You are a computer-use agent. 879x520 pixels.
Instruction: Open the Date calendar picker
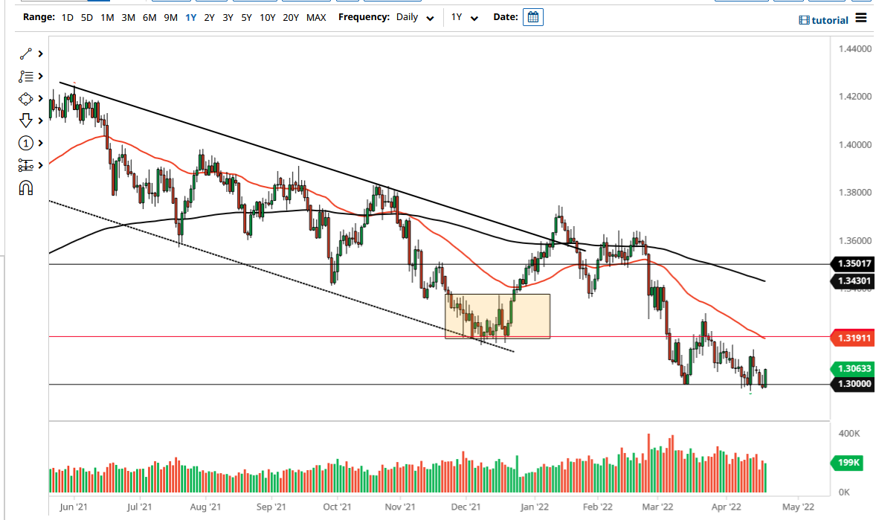[532, 16]
